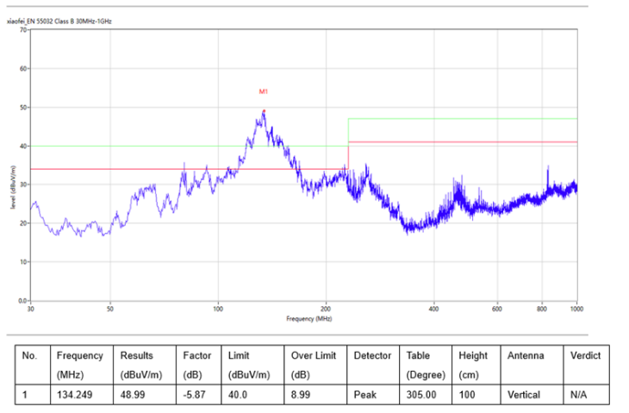Screen dimensions: 629x413
Task: Click the Detector column header
Action: [372, 355]
